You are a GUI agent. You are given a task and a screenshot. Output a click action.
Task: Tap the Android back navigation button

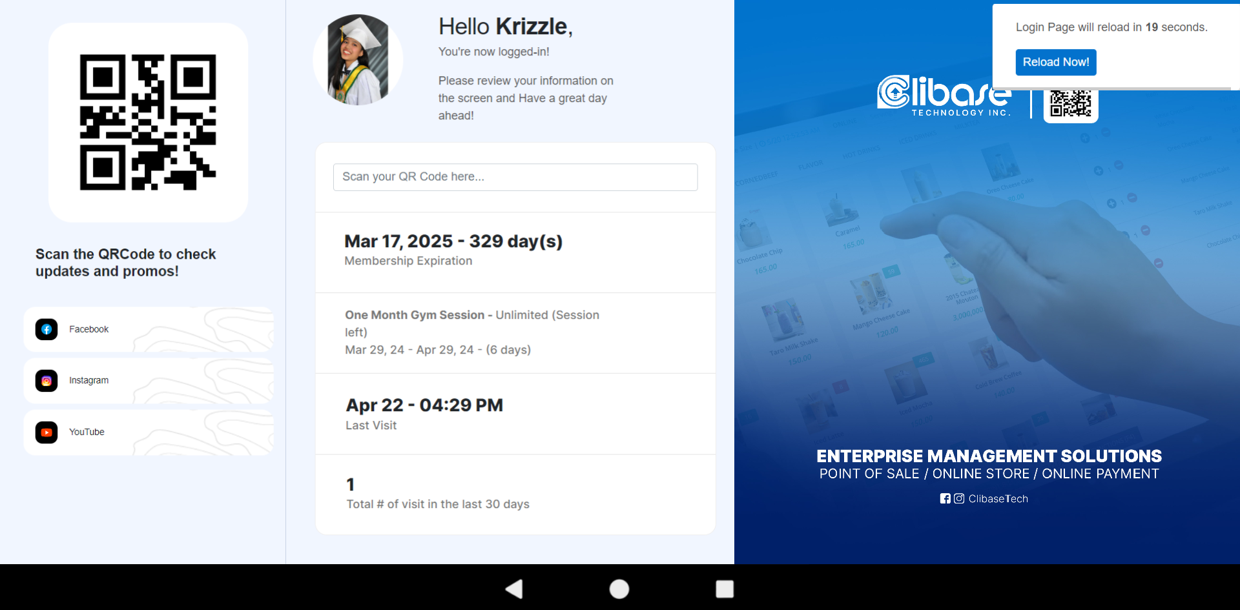click(514, 589)
